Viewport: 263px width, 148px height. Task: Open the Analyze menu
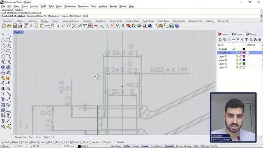[103, 7]
